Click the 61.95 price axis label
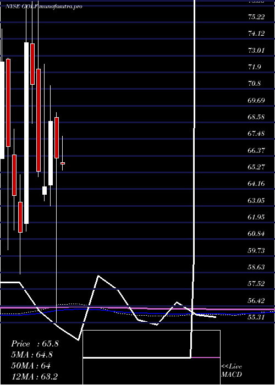275x385 pixels. pyautogui.click(x=256, y=217)
